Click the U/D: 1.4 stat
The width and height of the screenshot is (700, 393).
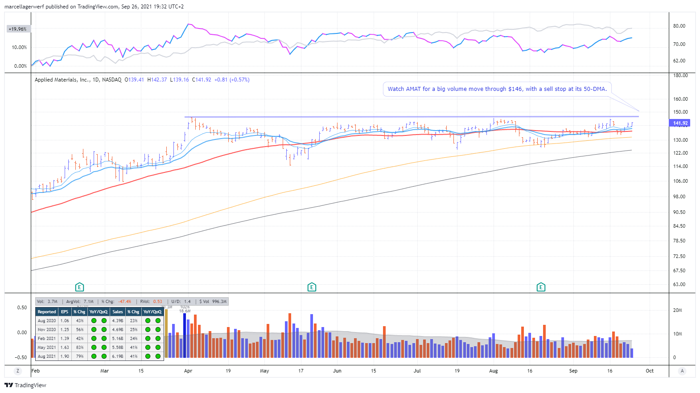(x=181, y=302)
